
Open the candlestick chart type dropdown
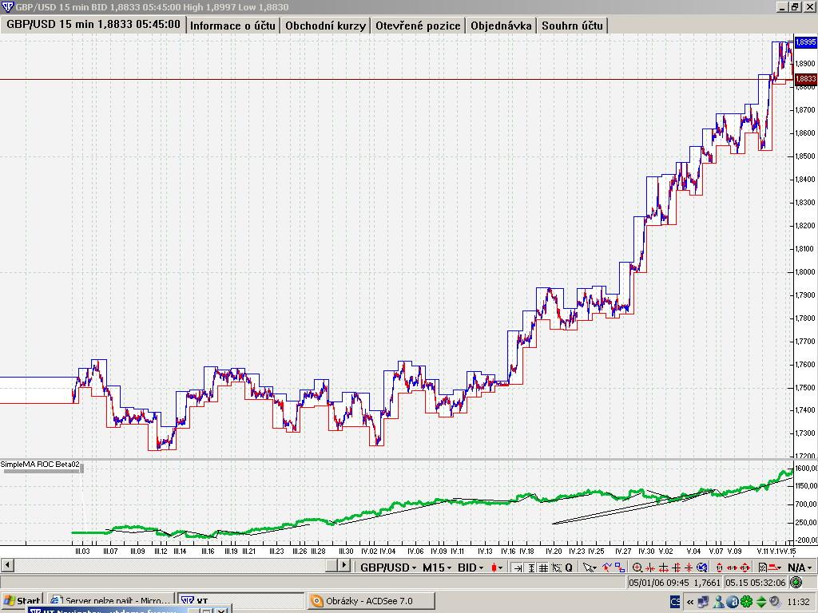click(x=497, y=568)
